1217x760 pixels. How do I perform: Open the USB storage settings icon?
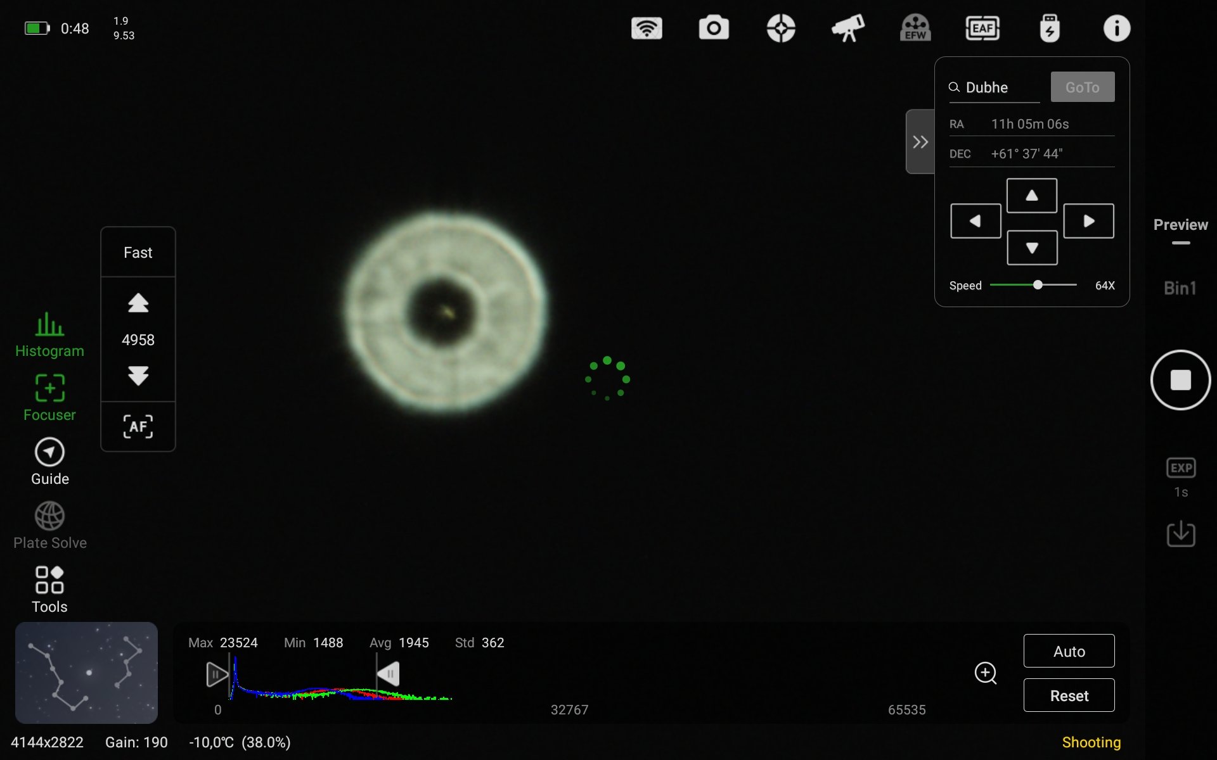(x=1050, y=28)
